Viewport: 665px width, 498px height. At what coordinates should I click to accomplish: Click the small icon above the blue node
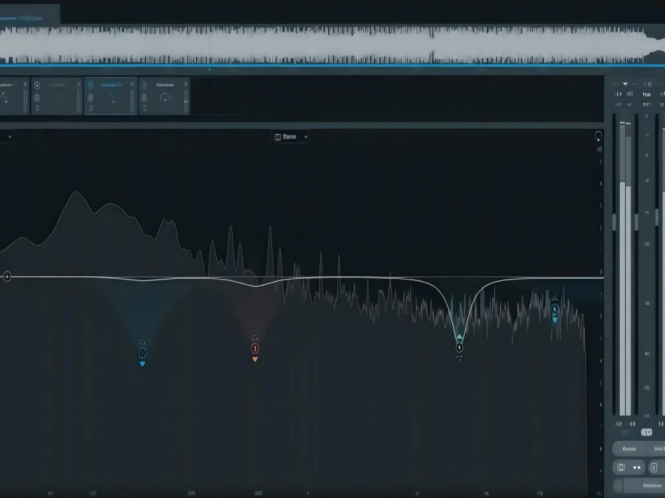pos(142,343)
